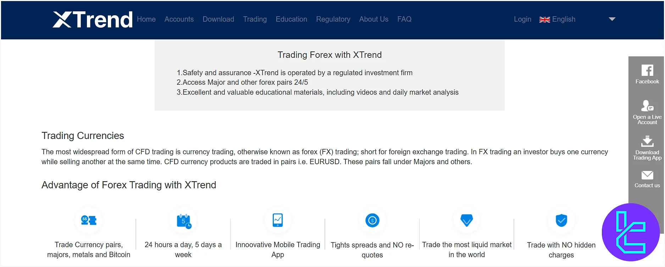The image size is (665, 267).
Task: Click the XTrend logo
Action: point(93,20)
